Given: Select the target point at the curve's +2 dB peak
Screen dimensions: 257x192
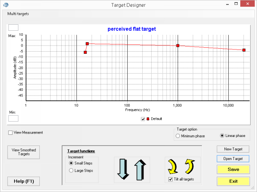Looking at the screenshot, I should tap(87, 44).
